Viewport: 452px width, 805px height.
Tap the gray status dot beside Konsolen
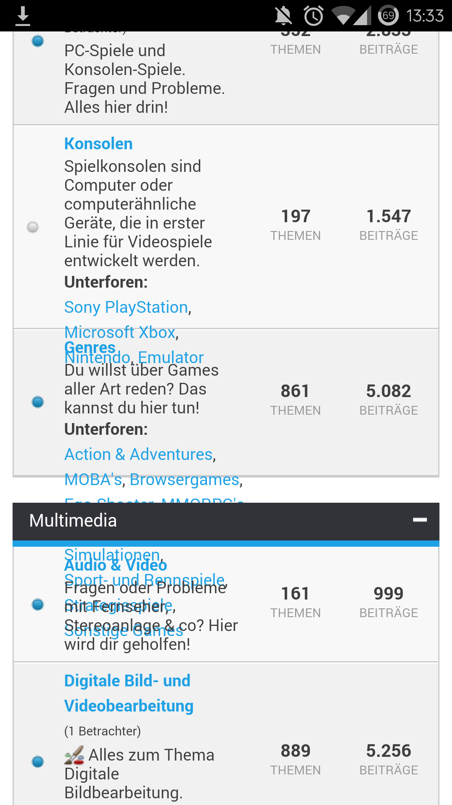33,227
